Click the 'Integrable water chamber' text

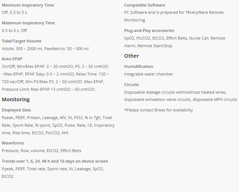tap(148, 74)
